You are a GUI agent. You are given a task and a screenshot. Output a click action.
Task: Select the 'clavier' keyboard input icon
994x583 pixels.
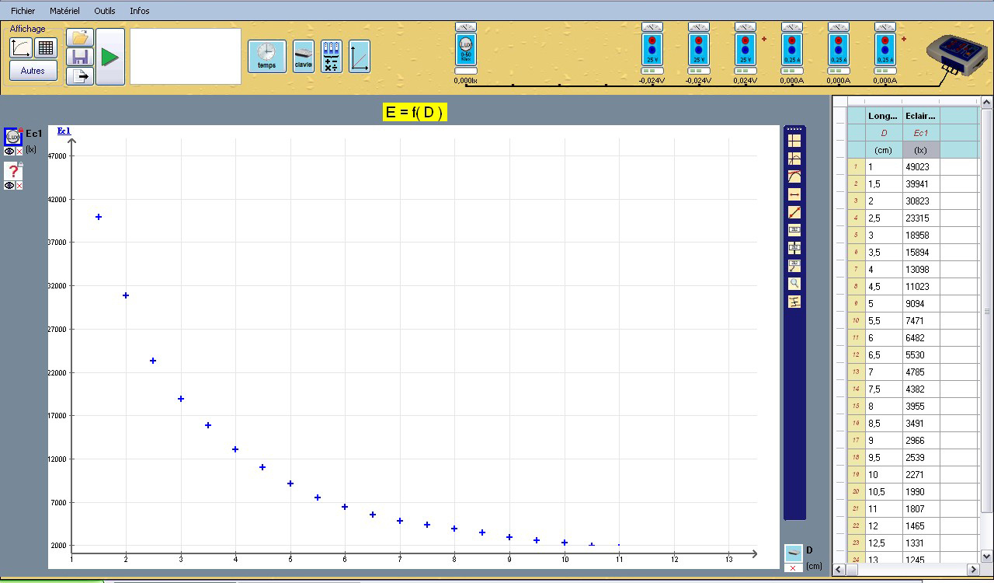(x=303, y=56)
